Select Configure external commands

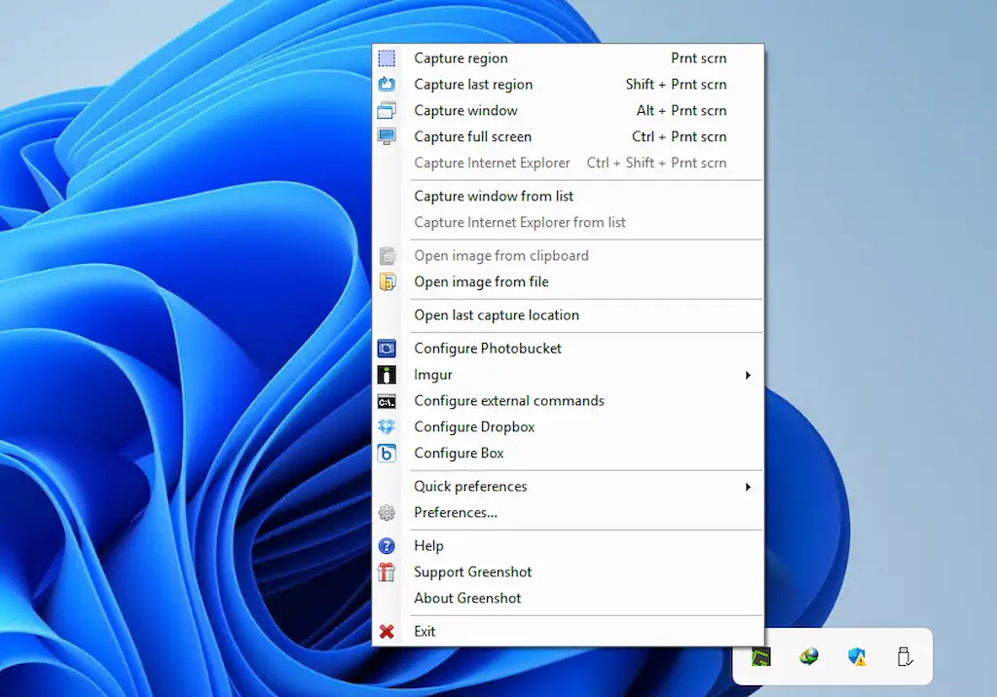click(568, 401)
